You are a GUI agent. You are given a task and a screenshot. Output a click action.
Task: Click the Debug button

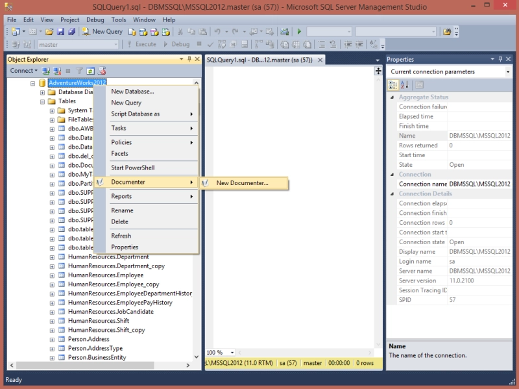point(176,44)
